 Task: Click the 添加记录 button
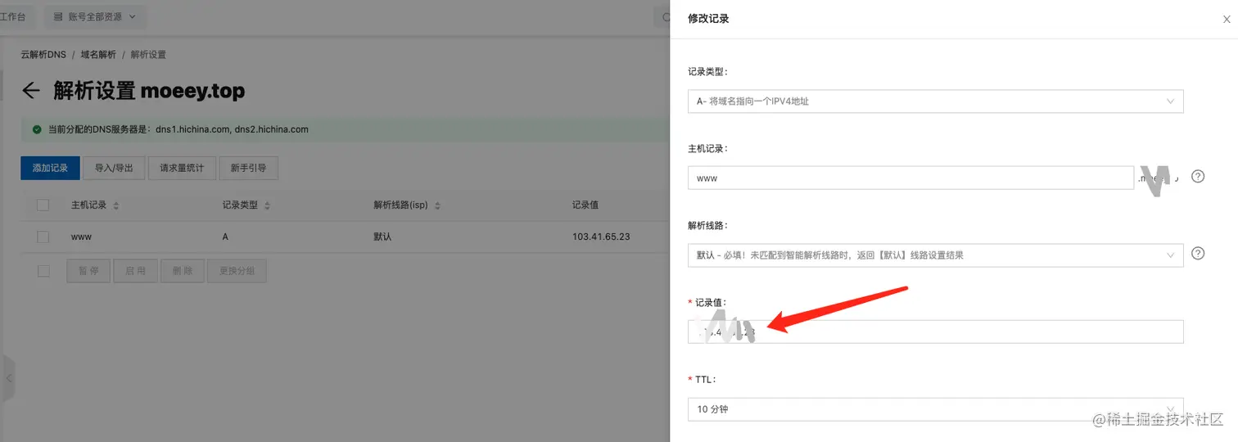coord(50,168)
